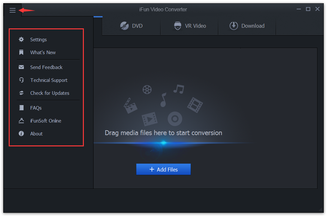The height and width of the screenshot is (216, 327).
Task: Open Technical Support menu item
Action: tap(48, 80)
